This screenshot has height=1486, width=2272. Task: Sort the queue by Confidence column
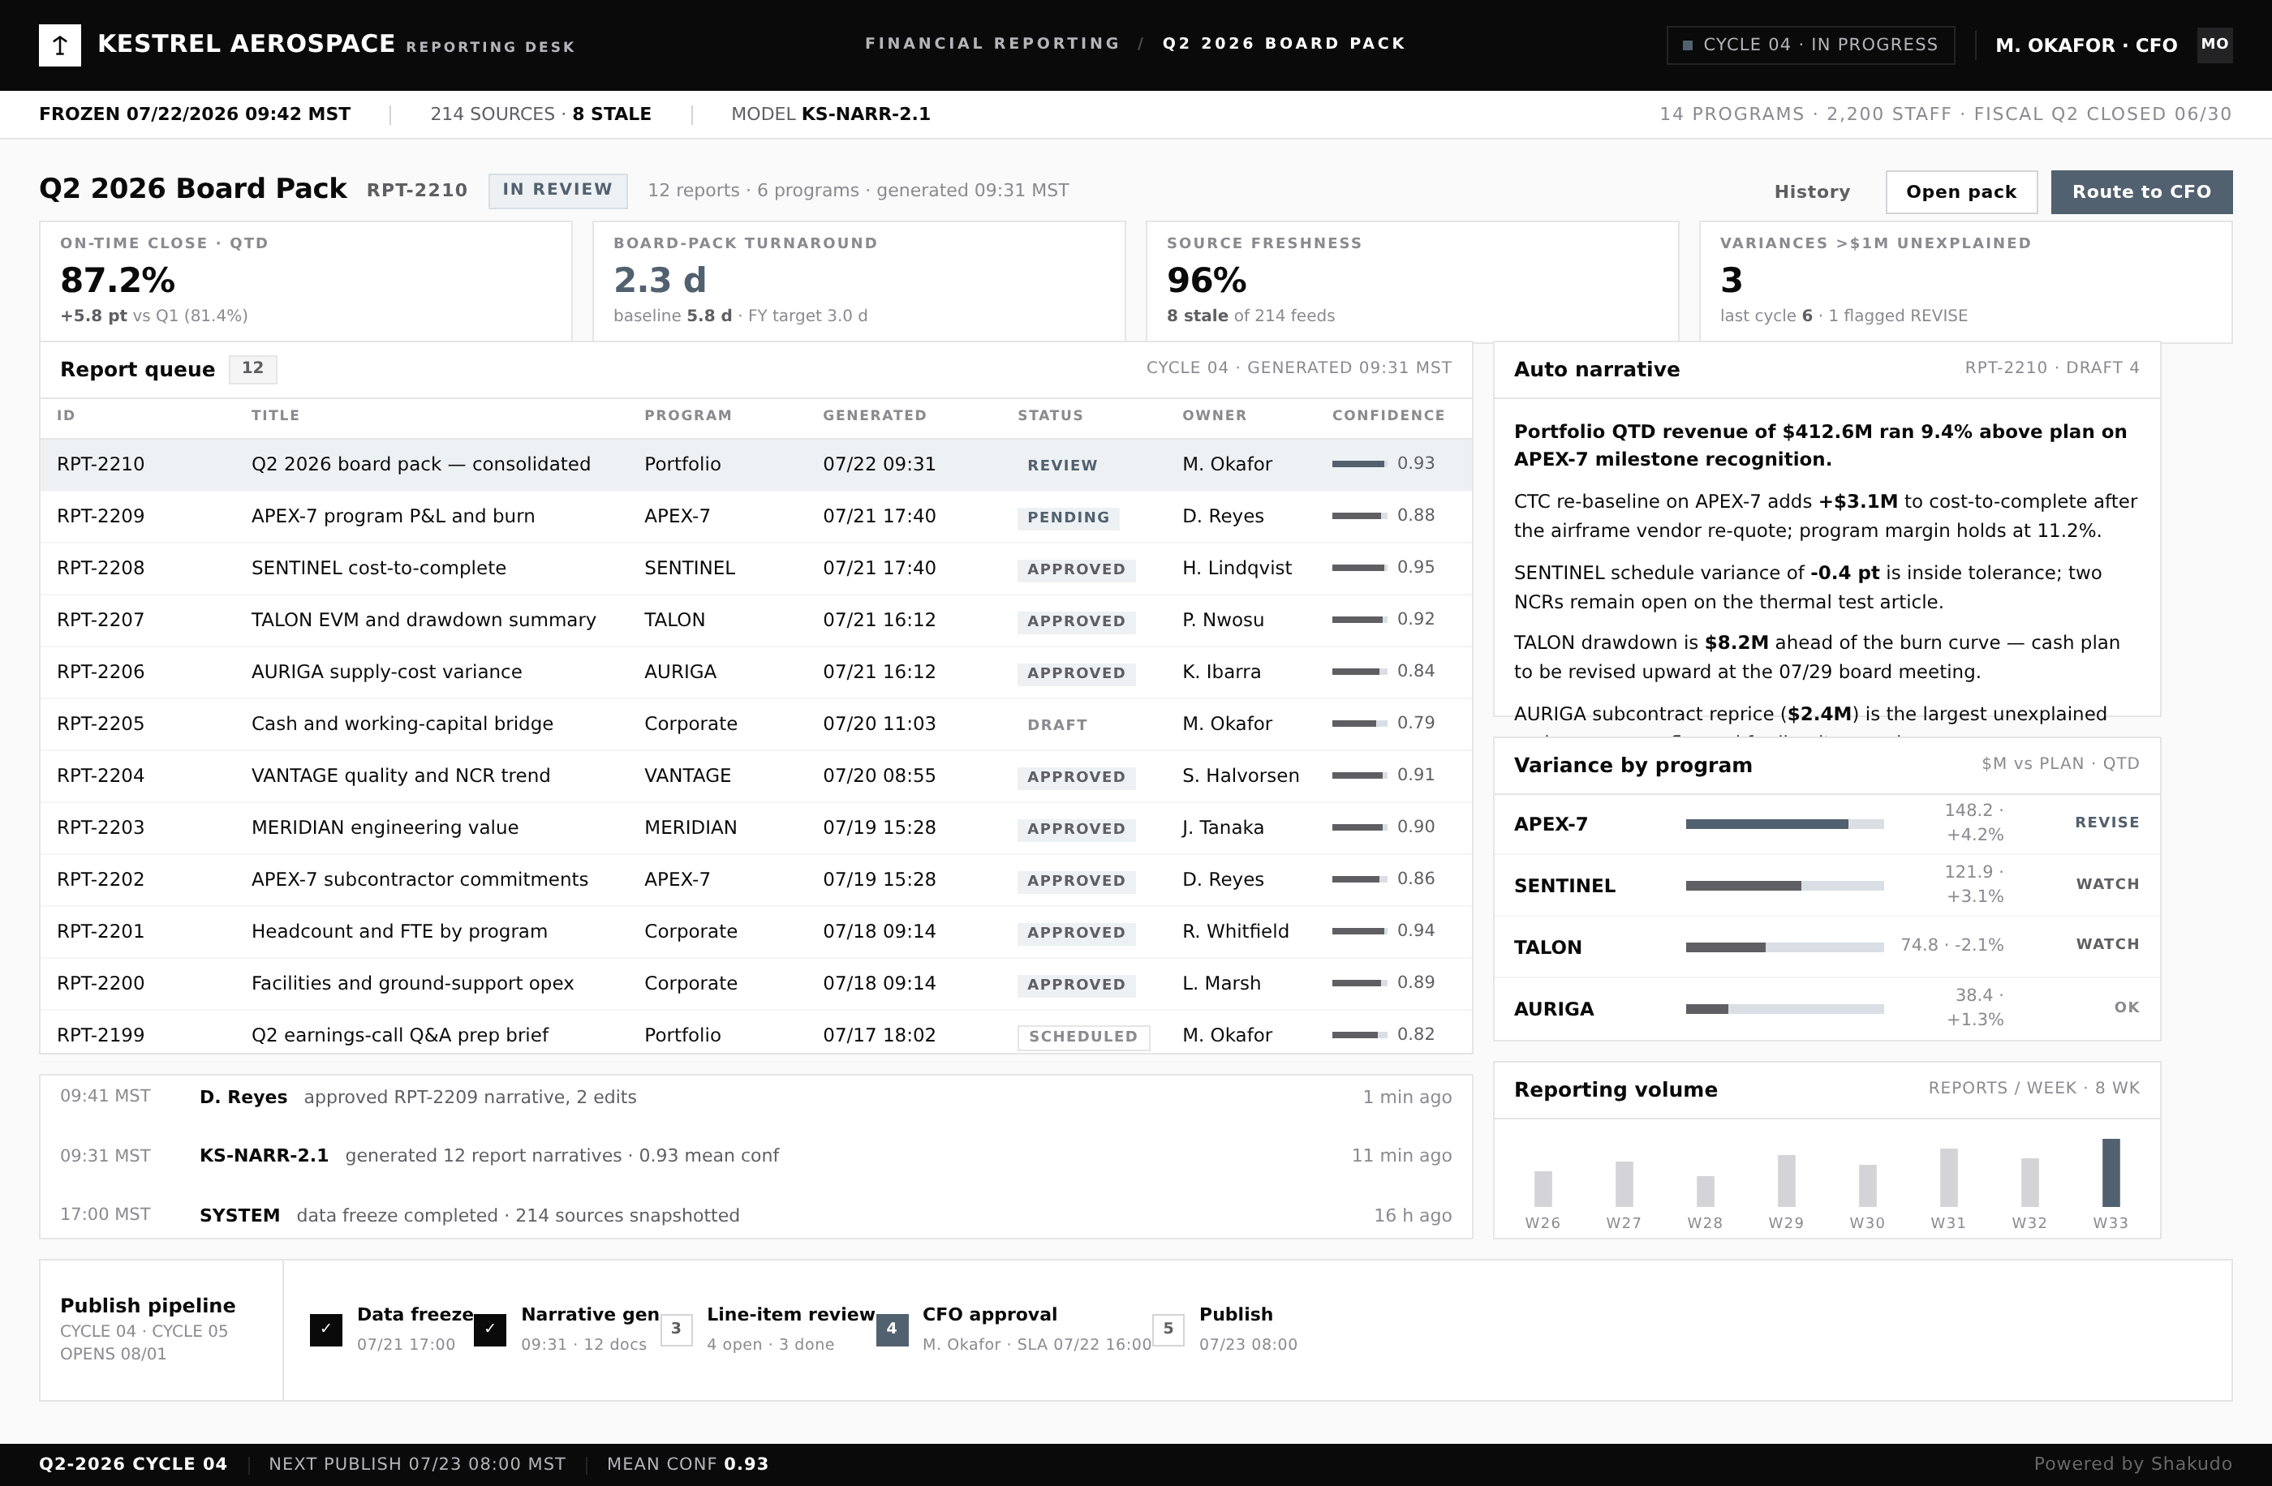pyautogui.click(x=1388, y=415)
